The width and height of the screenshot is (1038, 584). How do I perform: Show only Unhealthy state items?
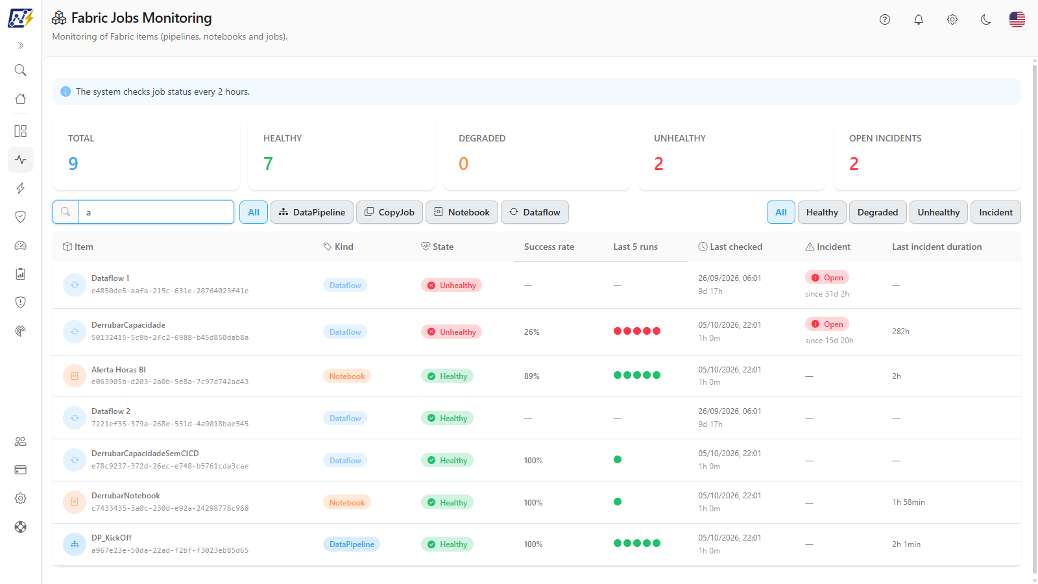(x=939, y=212)
